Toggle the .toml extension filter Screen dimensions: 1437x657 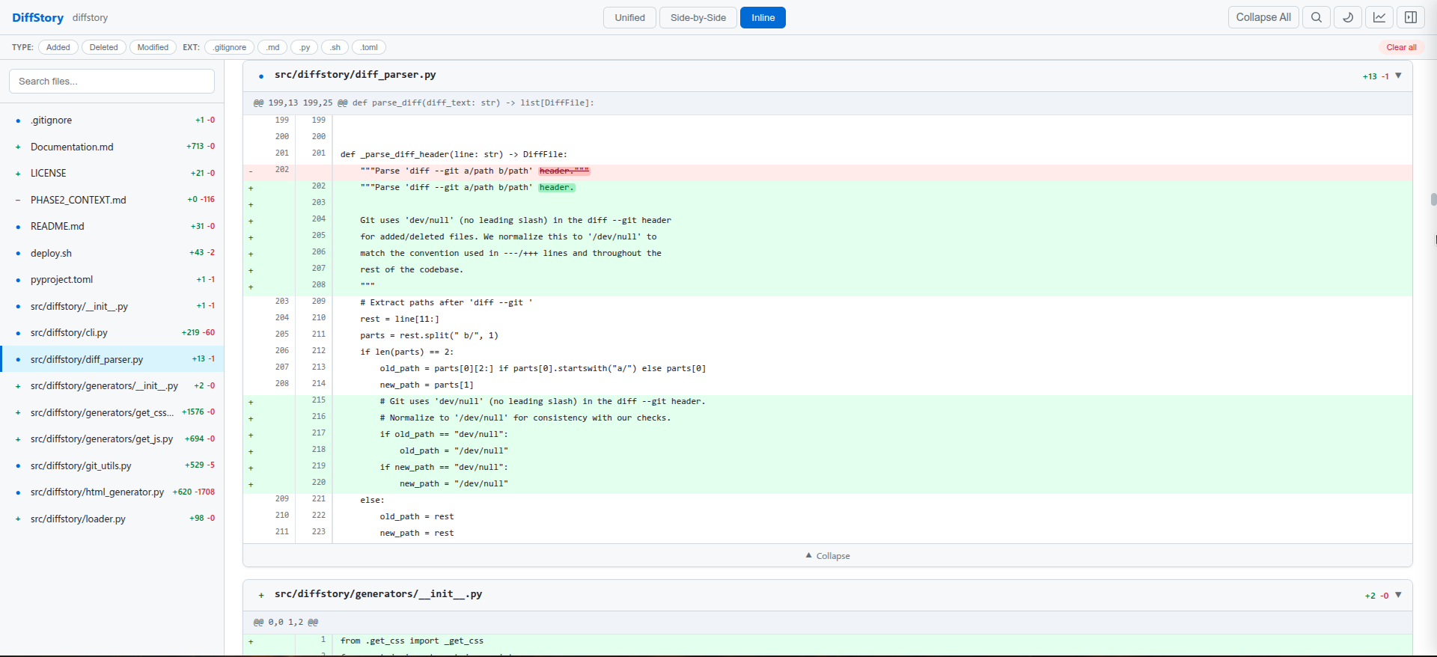pos(369,47)
